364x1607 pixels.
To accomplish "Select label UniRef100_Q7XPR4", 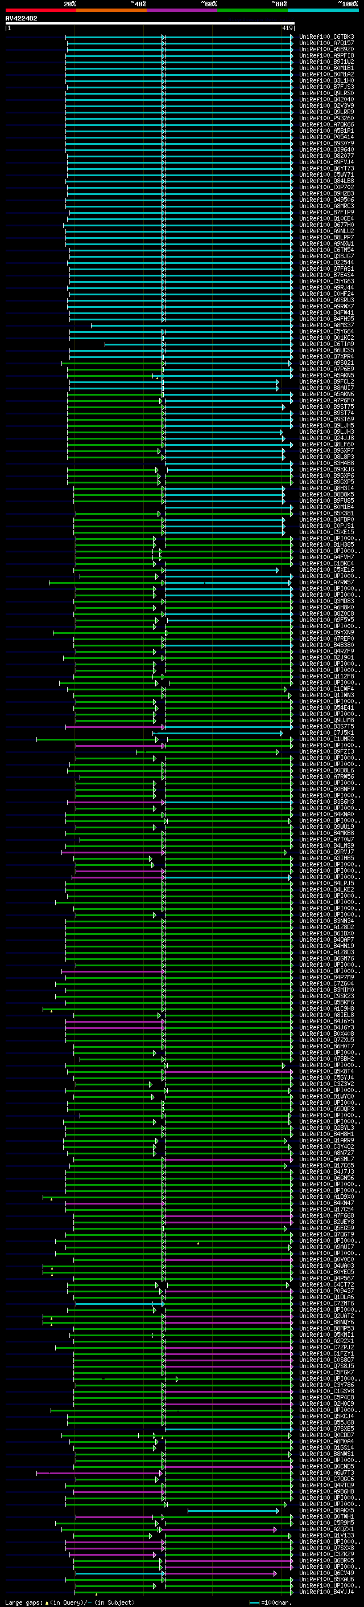I will click(326, 357).
